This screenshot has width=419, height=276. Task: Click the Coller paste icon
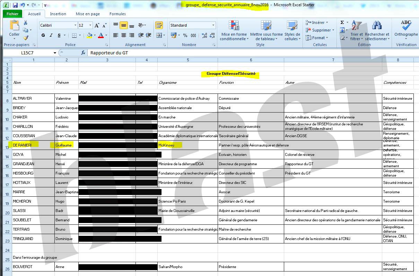point(14,26)
